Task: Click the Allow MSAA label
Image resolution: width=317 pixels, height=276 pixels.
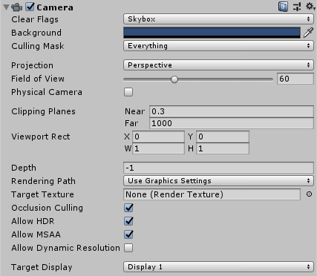Action: (36, 234)
